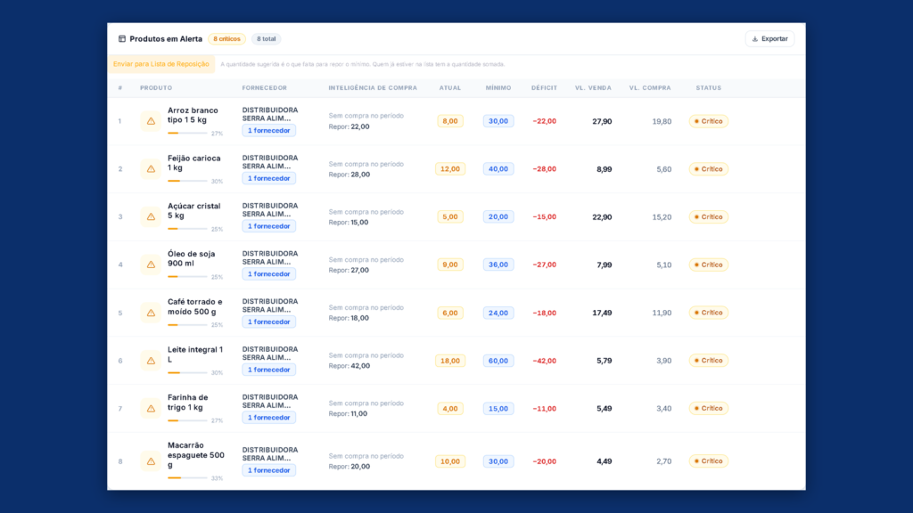Click the 1 fornecedor badge for Macarrão espaguete
Image resolution: width=913 pixels, height=513 pixels.
[x=269, y=470]
